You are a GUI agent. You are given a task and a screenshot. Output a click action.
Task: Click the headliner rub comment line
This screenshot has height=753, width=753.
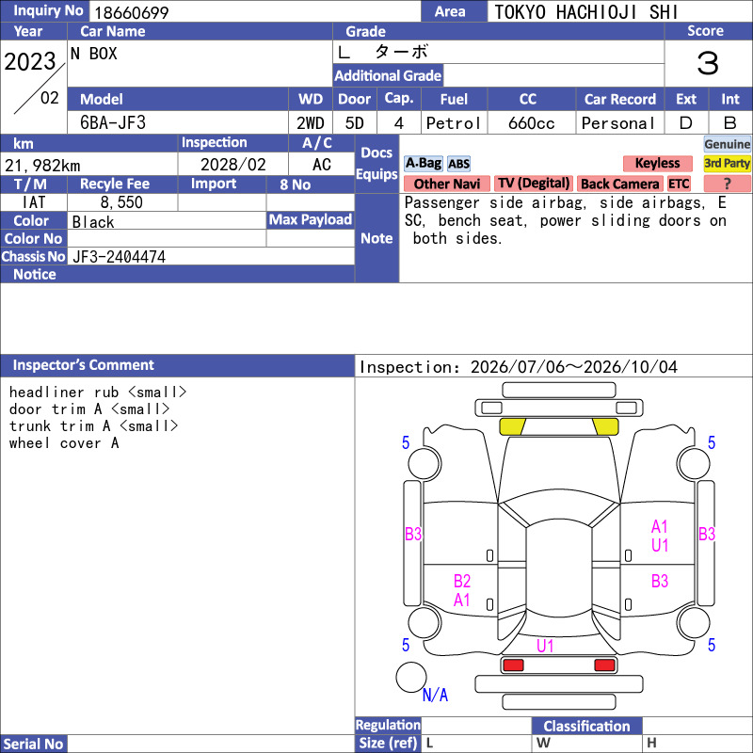tap(98, 392)
